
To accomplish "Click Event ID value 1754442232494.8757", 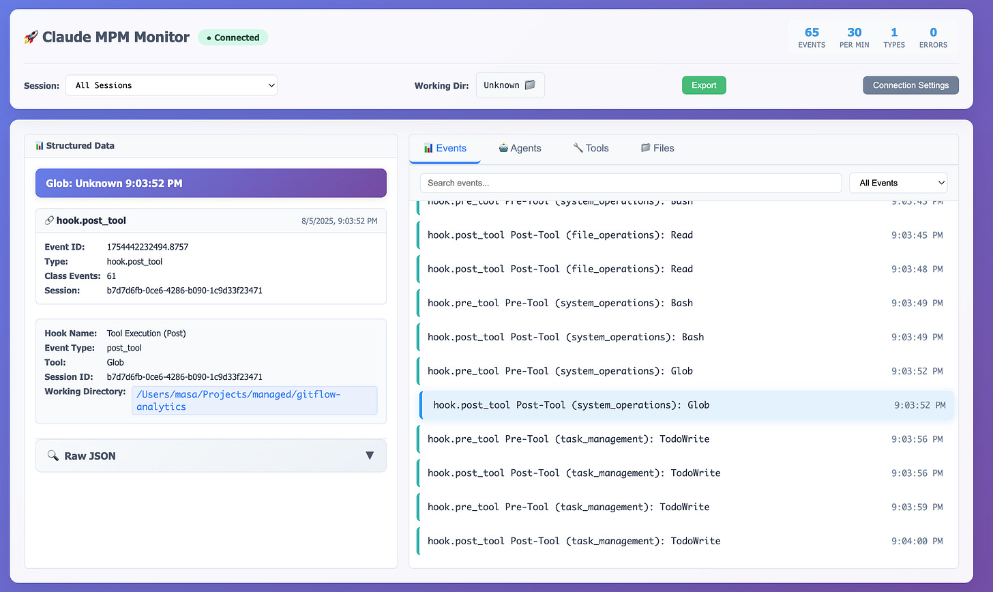I will point(147,247).
